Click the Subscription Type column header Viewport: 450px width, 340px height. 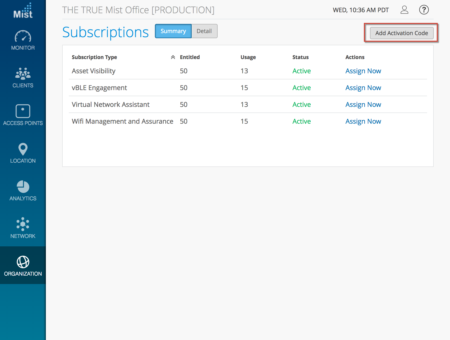94,57
